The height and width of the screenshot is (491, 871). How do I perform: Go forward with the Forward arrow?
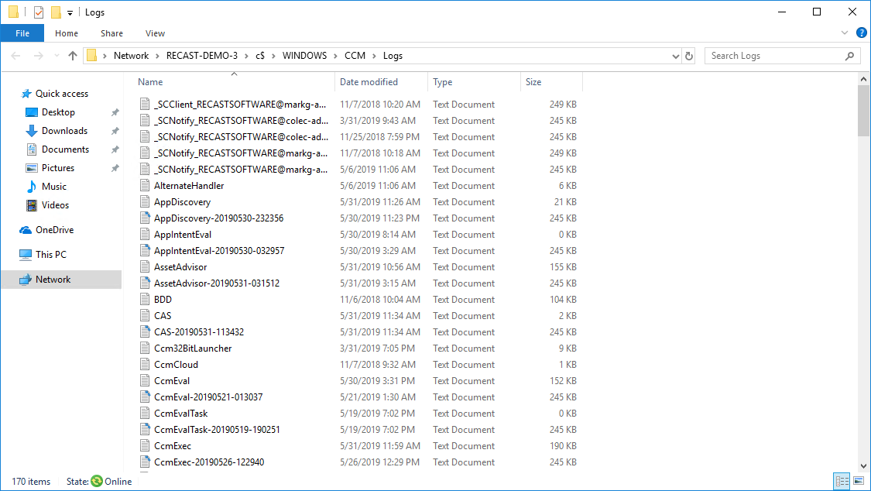(39, 56)
